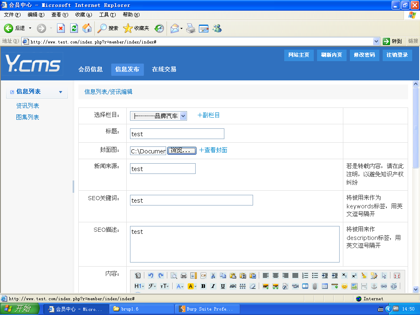Click the scissors cut icon
The image size is (420, 315).
click(213, 275)
